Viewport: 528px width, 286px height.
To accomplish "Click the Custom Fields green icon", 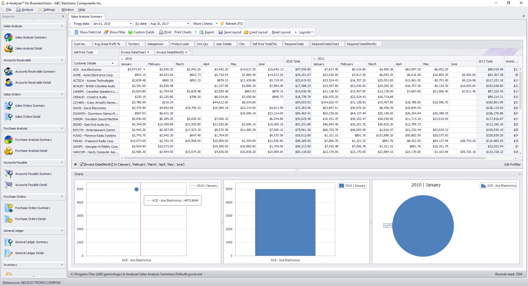I will (130, 32).
